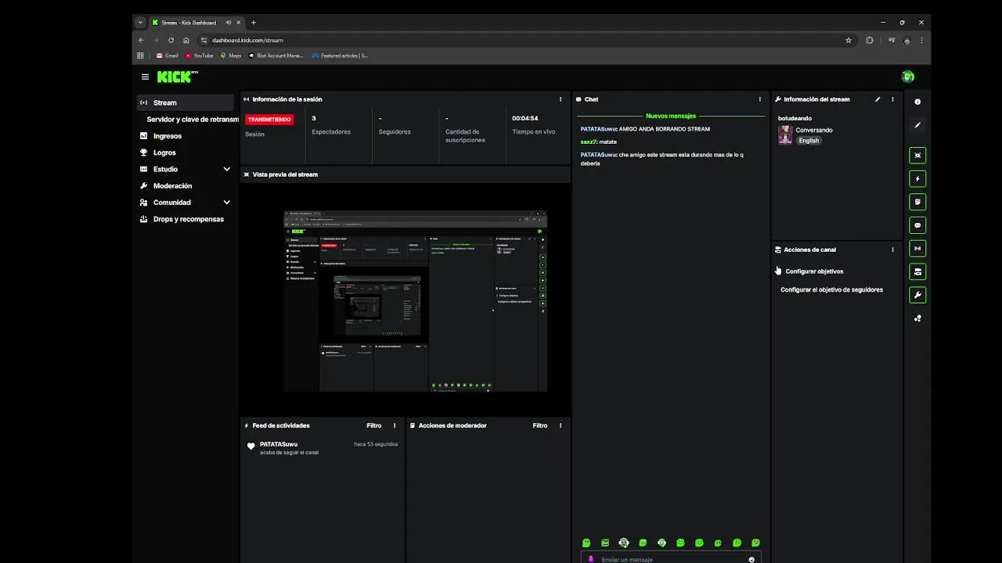Screen dimensions: 1002x563
Task: Open Información del stream three-dot menu
Action: click(x=892, y=99)
